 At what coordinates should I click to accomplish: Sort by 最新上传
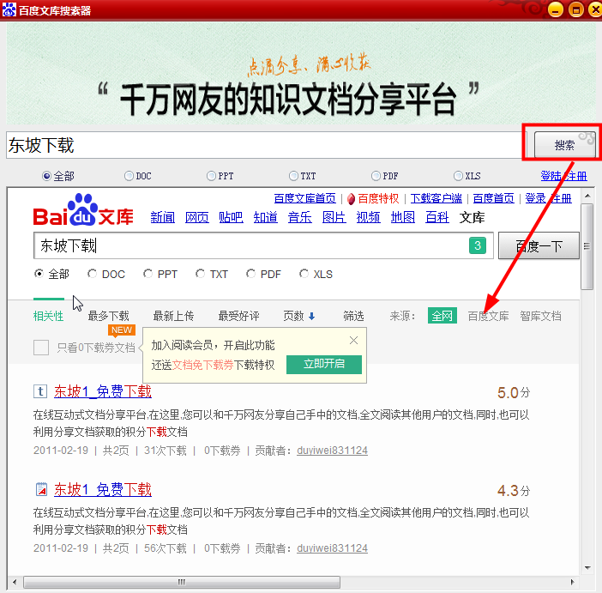pyautogui.click(x=173, y=316)
